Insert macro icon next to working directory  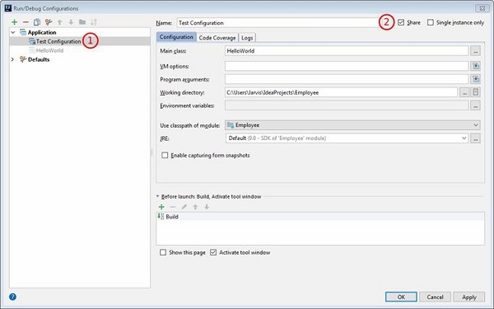(x=475, y=92)
